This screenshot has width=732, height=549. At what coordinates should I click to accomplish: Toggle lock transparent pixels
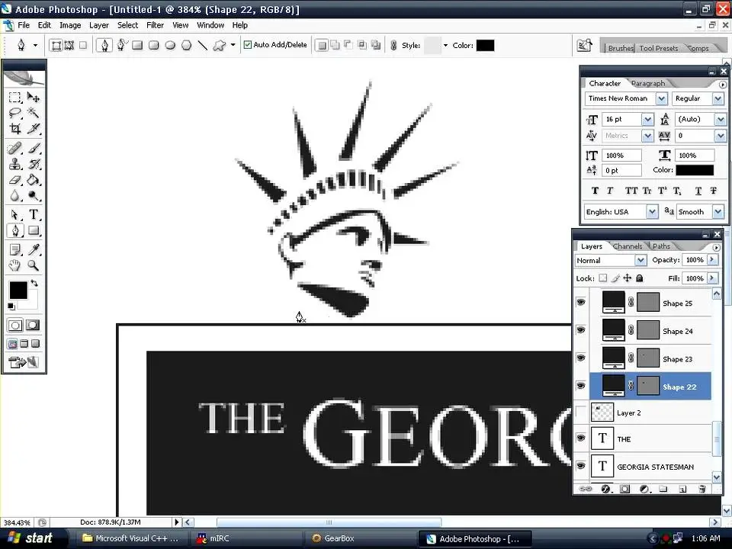(x=602, y=278)
